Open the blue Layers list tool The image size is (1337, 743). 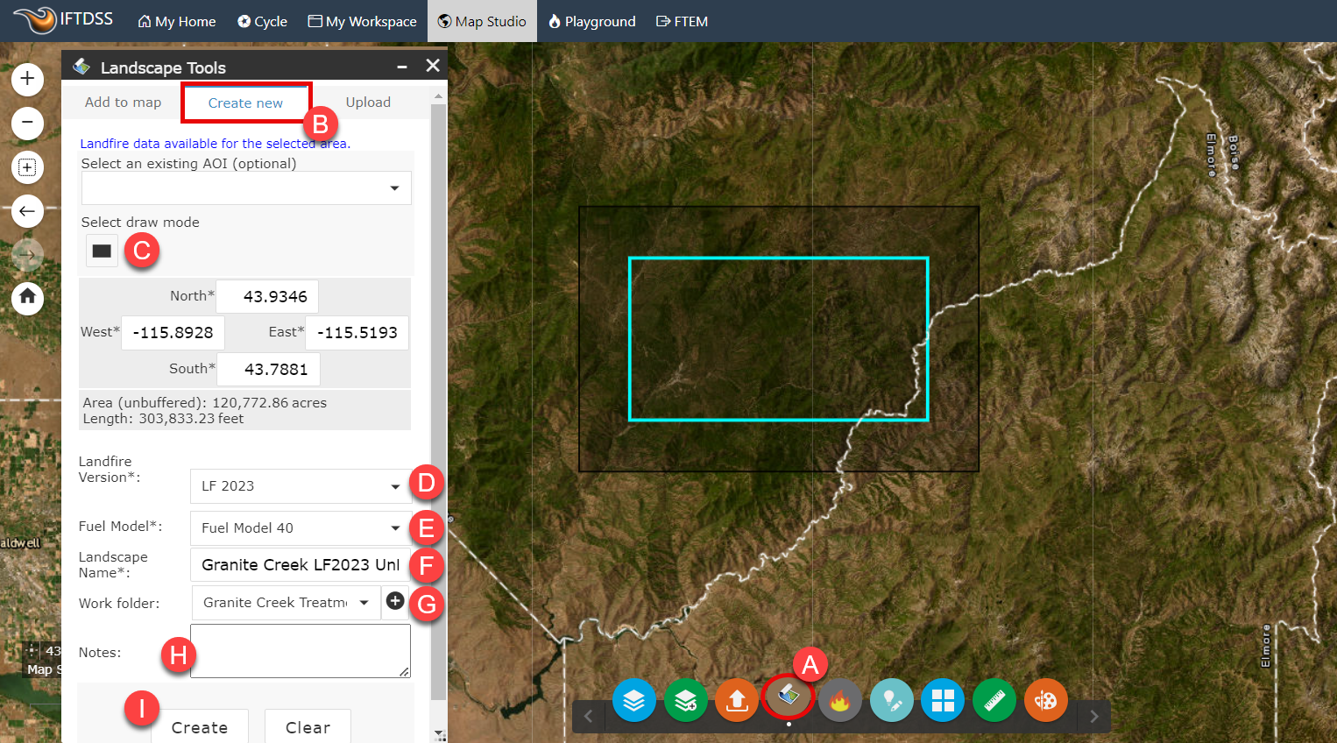pyautogui.click(x=633, y=700)
